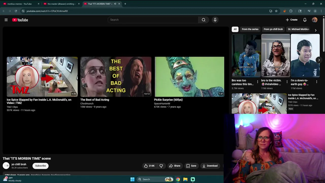Image resolution: width=325 pixels, height=183 pixels.
Task: Open Chrome profile icon in toolbar
Action: (x=315, y=11)
